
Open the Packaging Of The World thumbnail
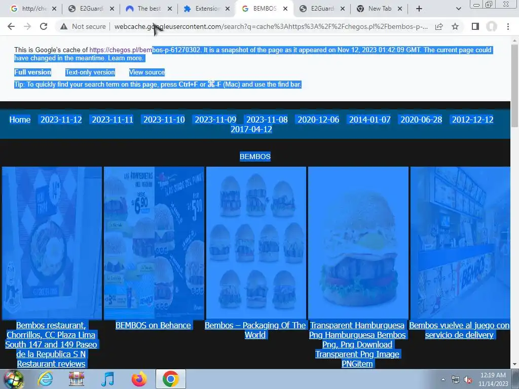tap(256, 243)
